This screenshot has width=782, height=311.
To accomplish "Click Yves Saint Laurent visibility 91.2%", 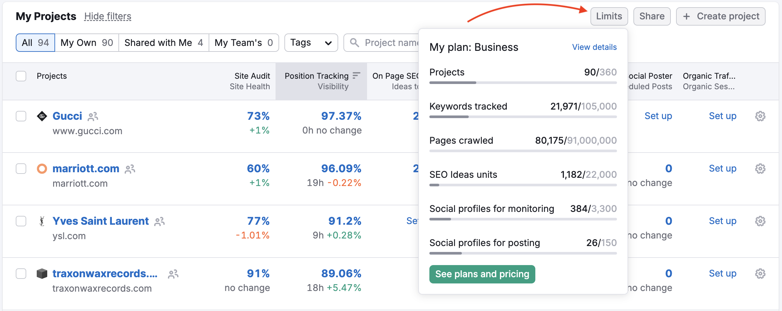I will coord(345,221).
